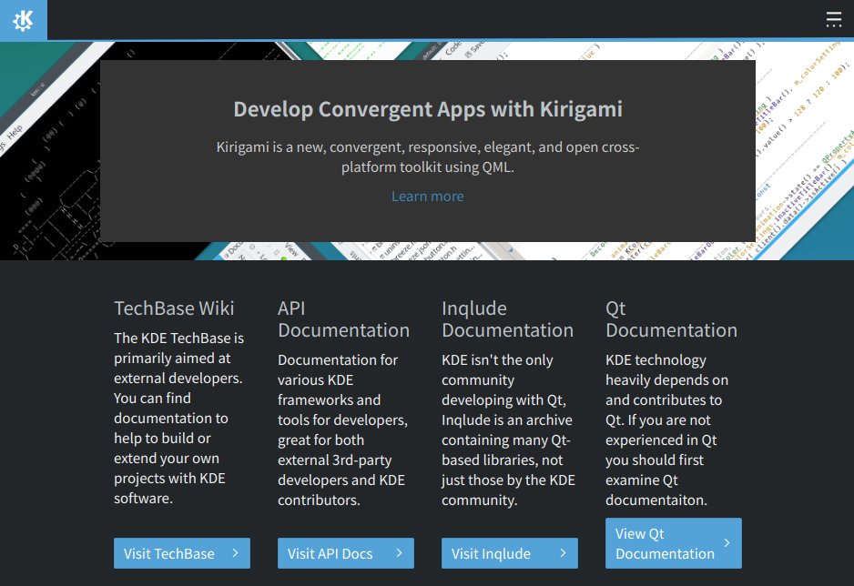This screenshot has width=854, height=586.
Task: Click the TechBase description paragraph
Action: point(179,418)
